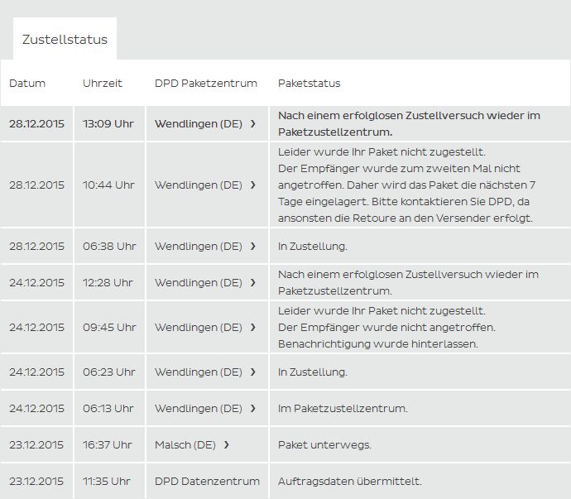
Task: Click the 13:09 Uhr time cell
Action: tap(108, 124)
